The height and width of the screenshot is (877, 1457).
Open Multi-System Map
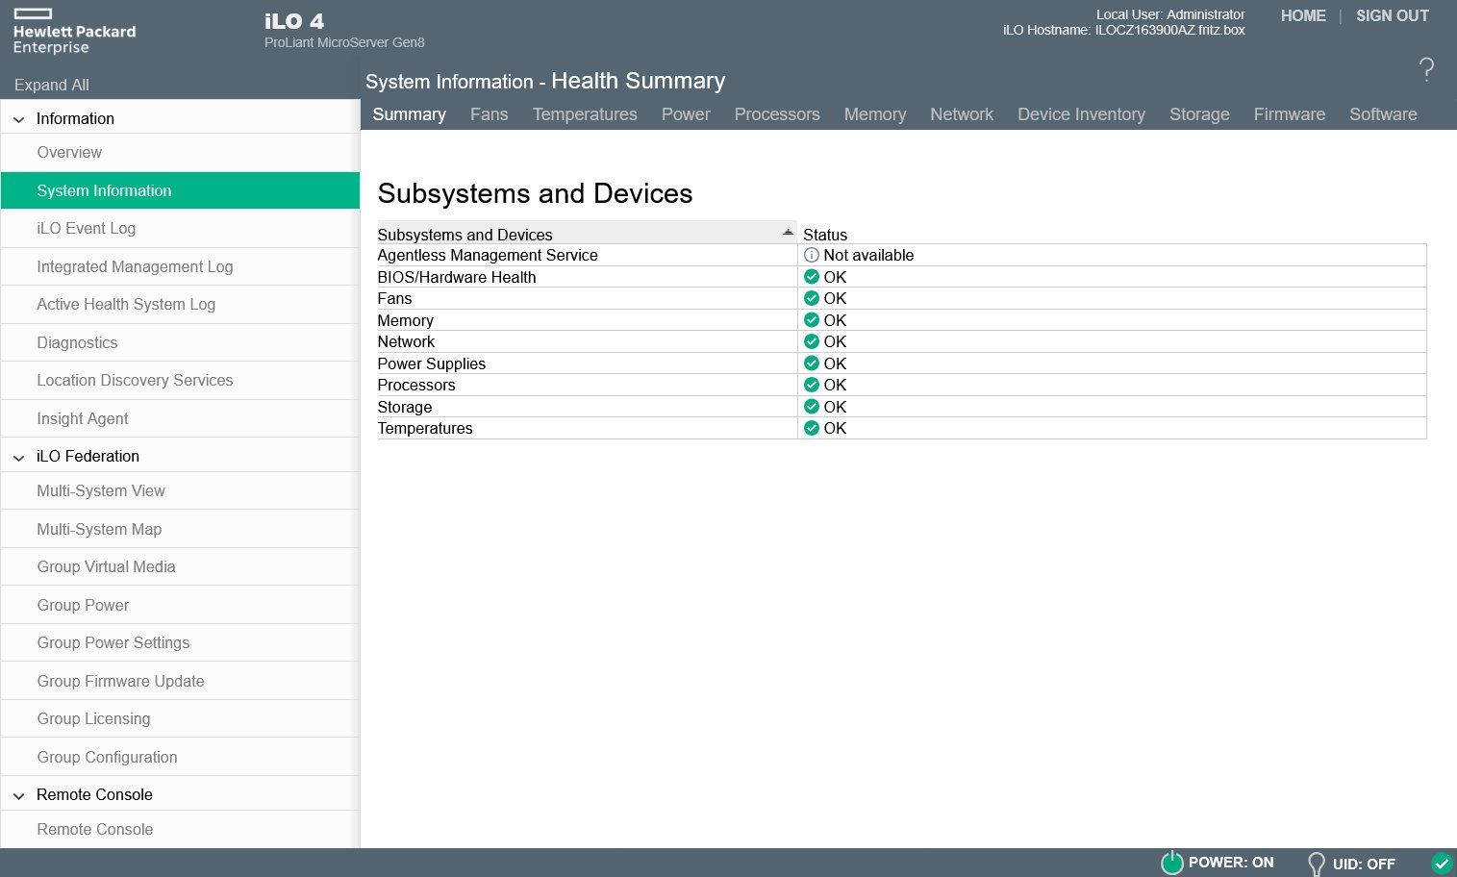tap(180, 529)
